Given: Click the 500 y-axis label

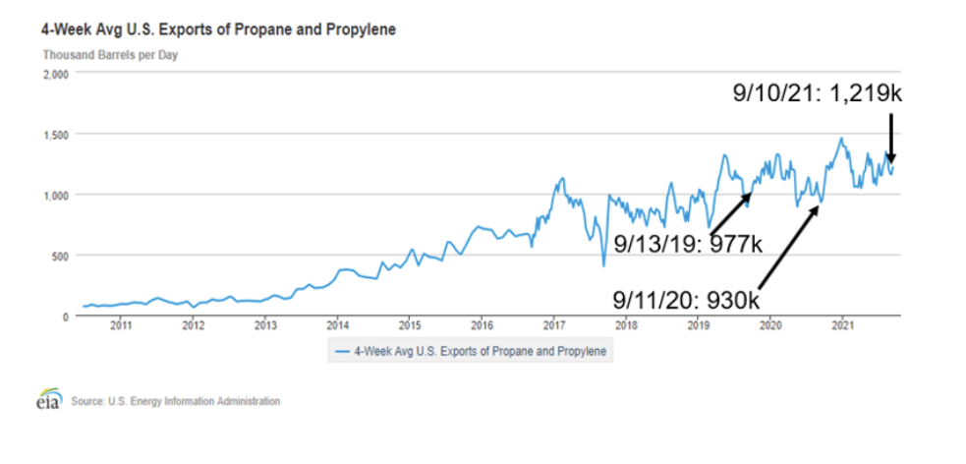Looking at the screenshot, I should click(x=59, y=256).
